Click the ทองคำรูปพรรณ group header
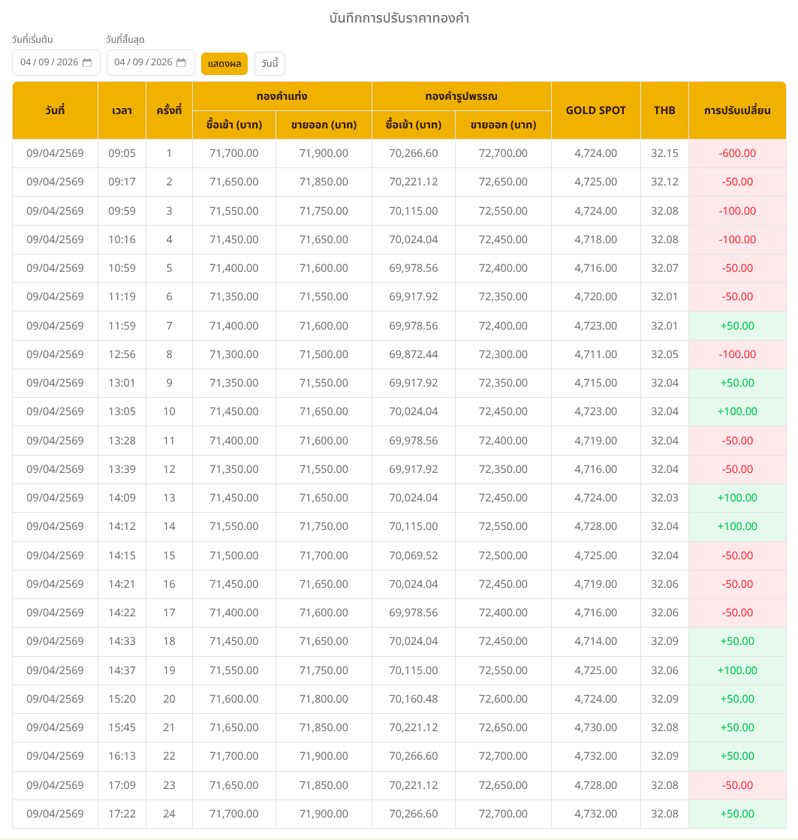Screen dimensions: 798x840 (x=461, y=96)
